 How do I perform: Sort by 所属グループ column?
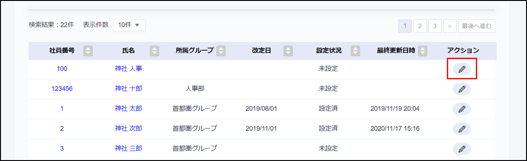coord(221,51)
